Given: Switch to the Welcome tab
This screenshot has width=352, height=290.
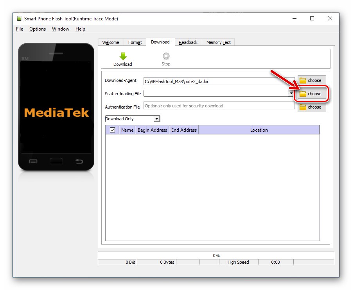Looking at the screenshot, I should (111, 42).
